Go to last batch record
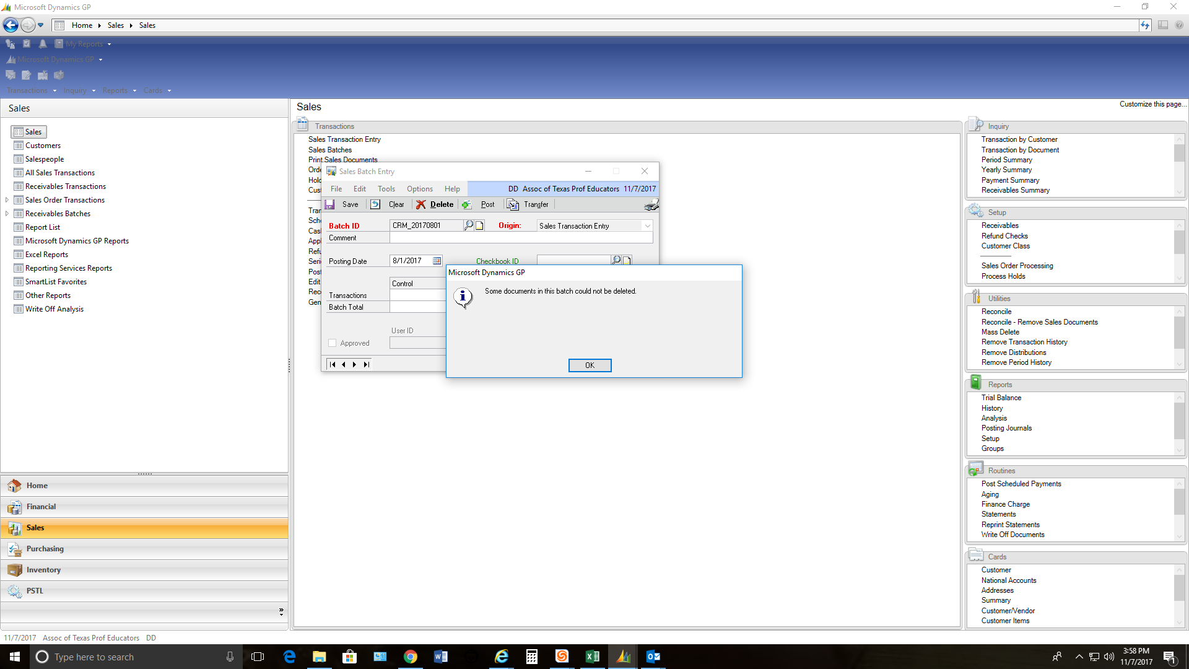The width and height of the screenshot is (1189, 669). click(366, 364)
